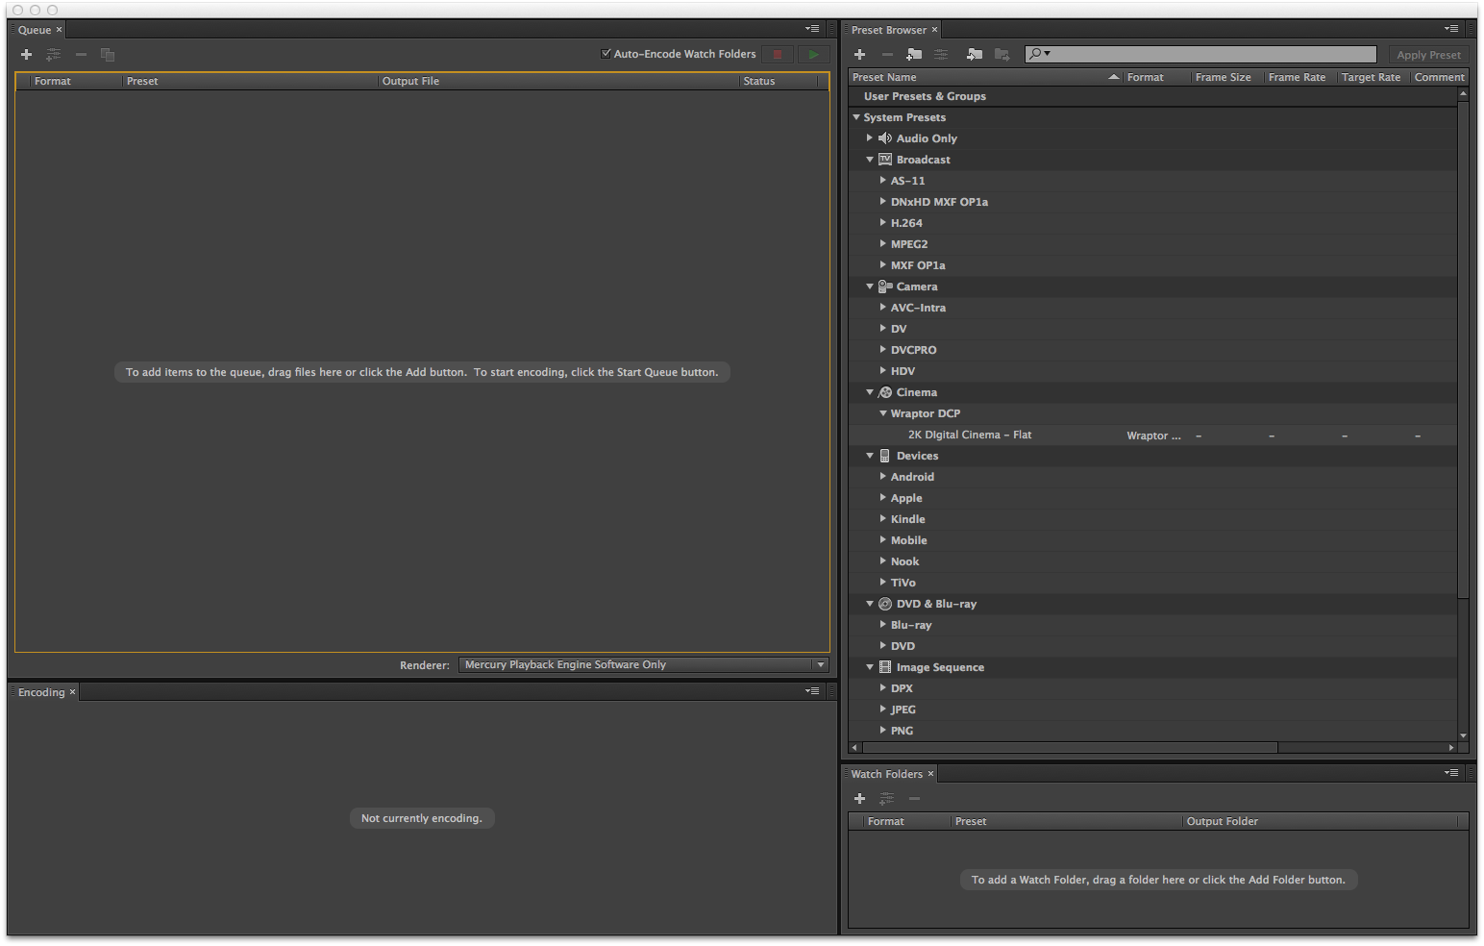This screenshot has width=1484, height=946.
Task: Open the Watch Folders panel flyout menu
Action: [x=1451, y=773]
